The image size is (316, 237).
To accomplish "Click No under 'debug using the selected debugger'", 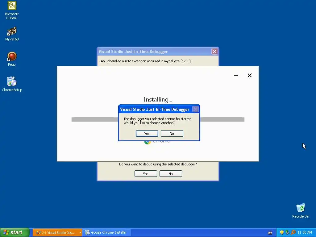I will pyautogui.click(x=171, y=173).
